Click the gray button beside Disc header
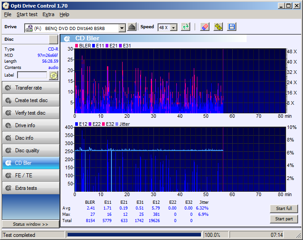 [54, 39]
